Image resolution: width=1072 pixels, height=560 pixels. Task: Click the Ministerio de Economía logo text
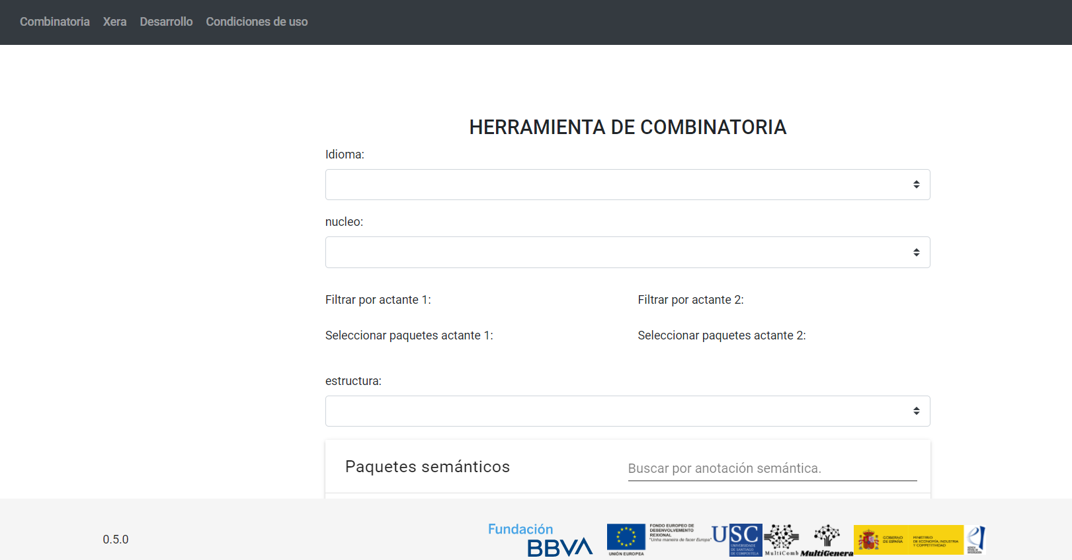pyautogui.click(x=935, y=541)
